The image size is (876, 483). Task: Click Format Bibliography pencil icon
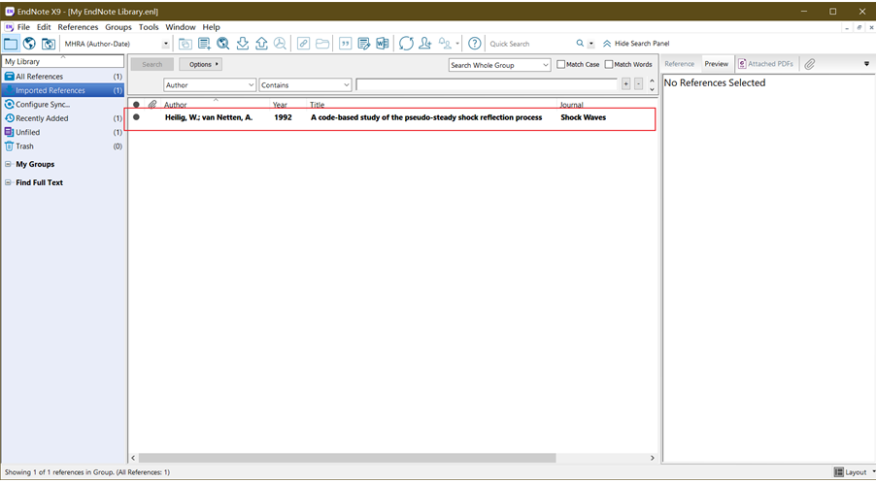363,44
